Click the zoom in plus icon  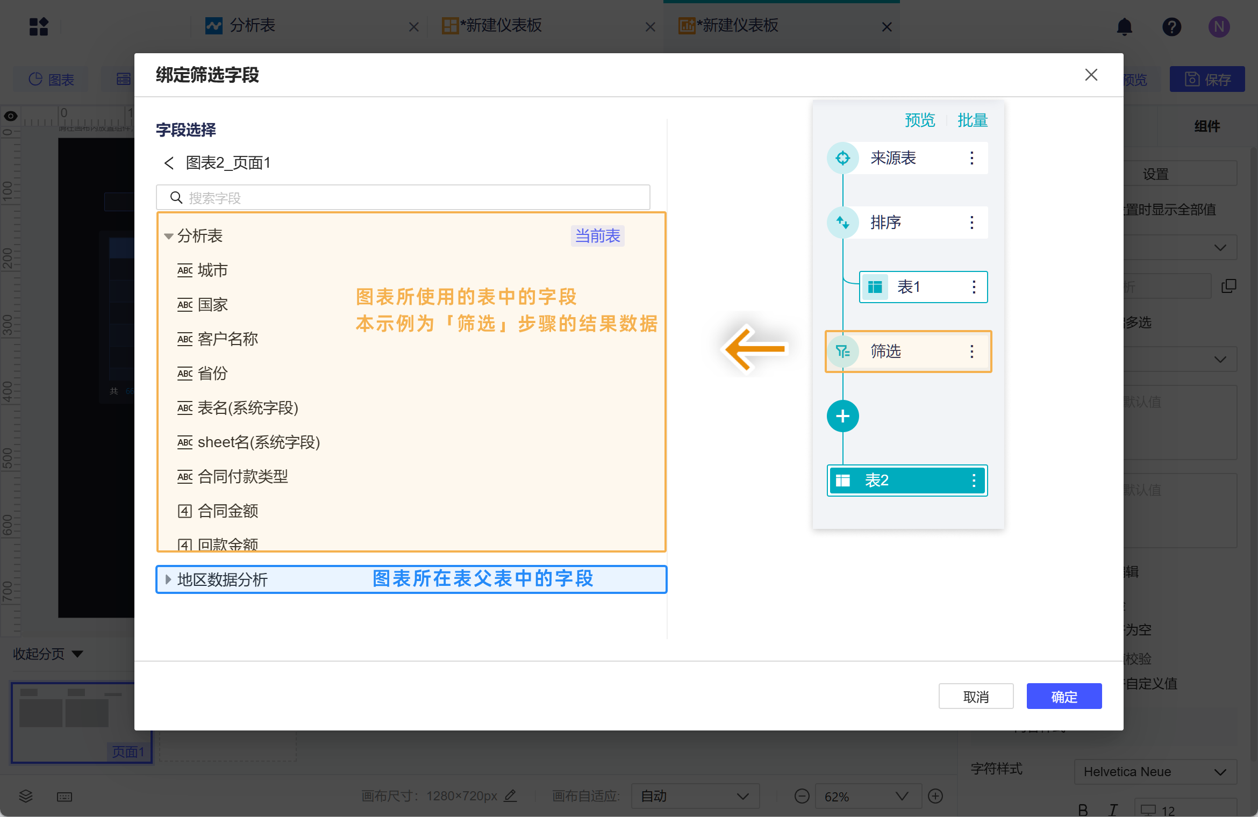point(935,796)
